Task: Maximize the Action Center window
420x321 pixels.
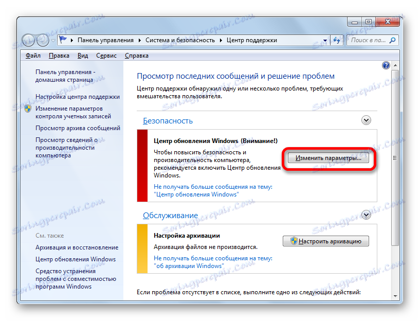Action: (369, 22)
